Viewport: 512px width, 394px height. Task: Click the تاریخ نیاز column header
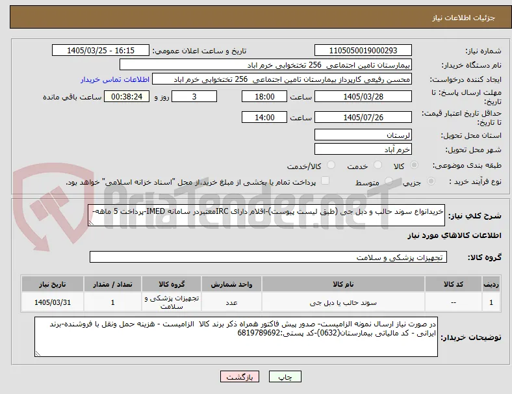53,284
